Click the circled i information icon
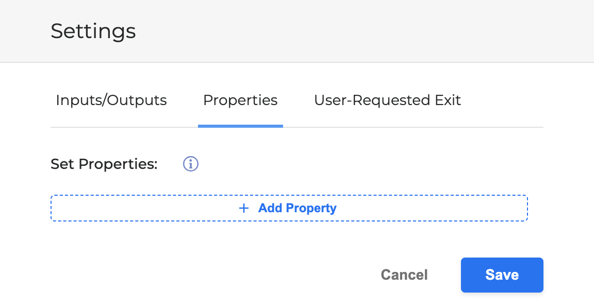 191,164
